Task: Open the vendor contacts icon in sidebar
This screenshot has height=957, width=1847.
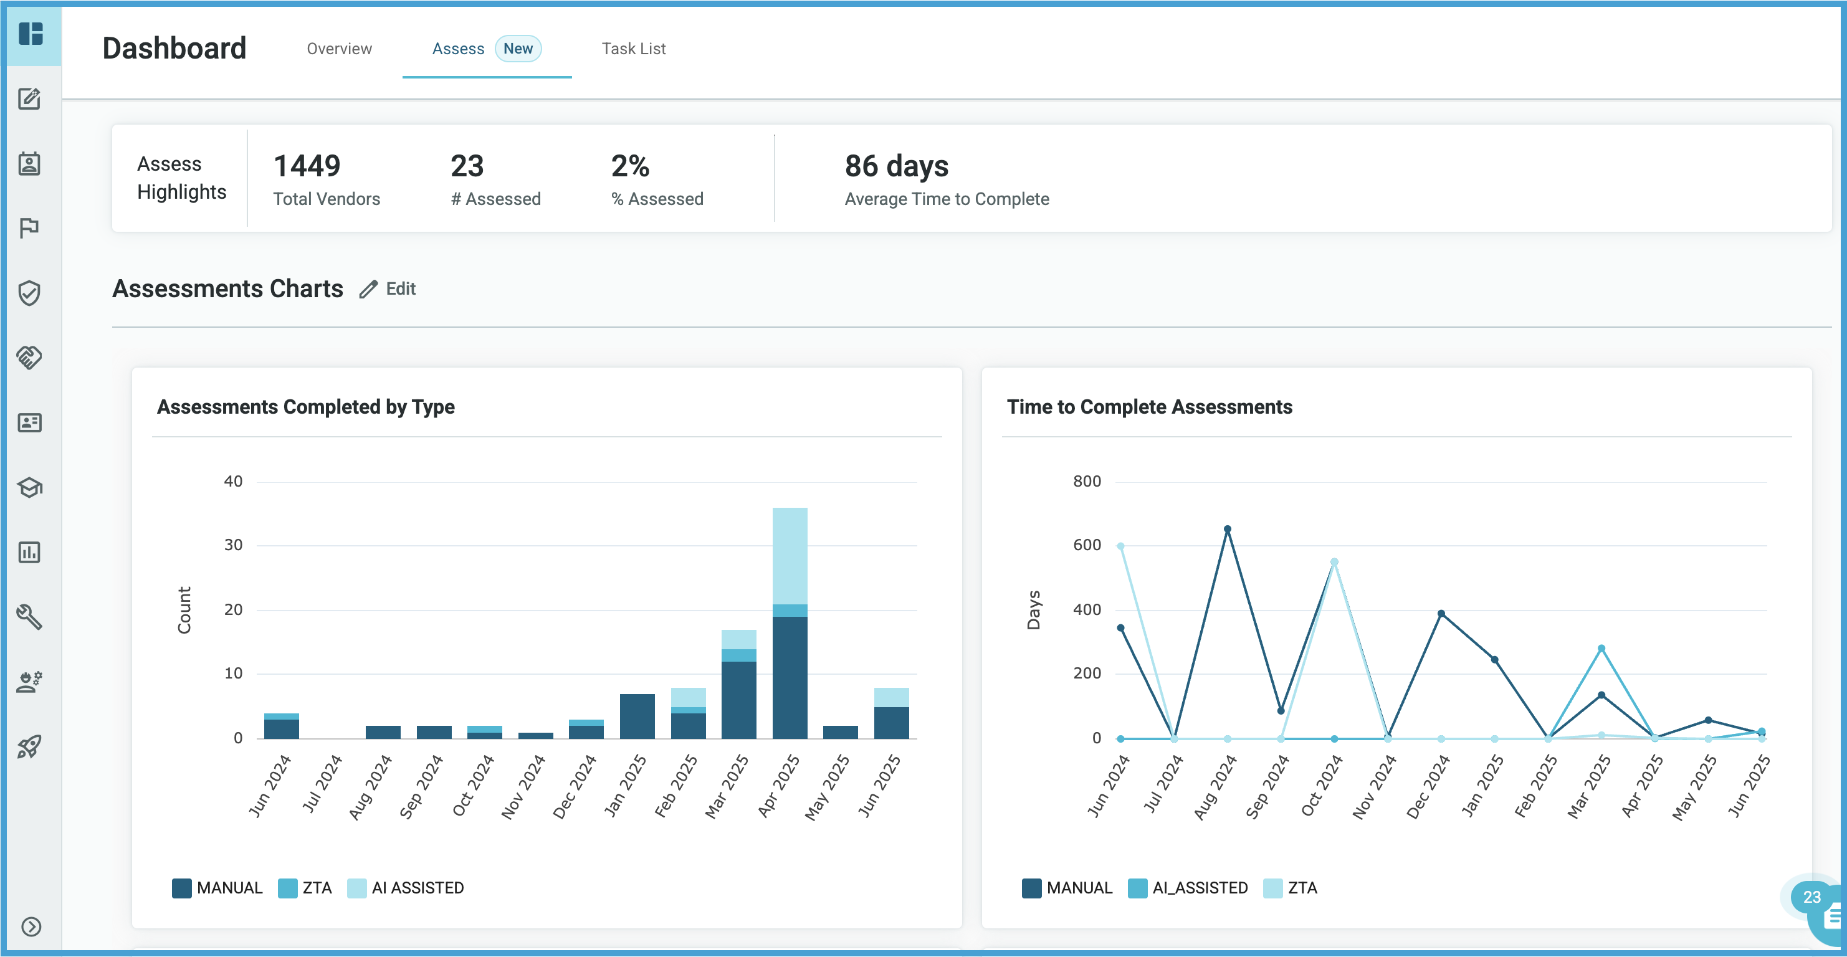Action: pyautogui.click(x=29, y=163)
